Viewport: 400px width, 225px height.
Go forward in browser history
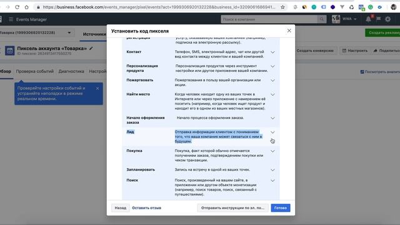point(7,7)
